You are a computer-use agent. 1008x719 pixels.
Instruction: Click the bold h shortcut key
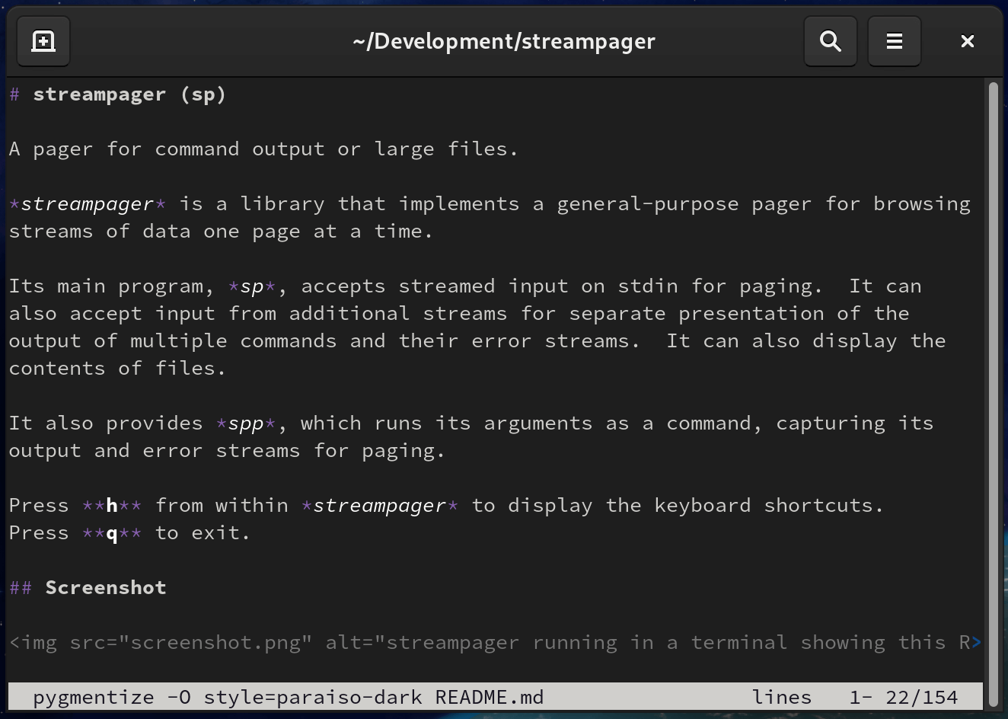[x=111, y=505]
